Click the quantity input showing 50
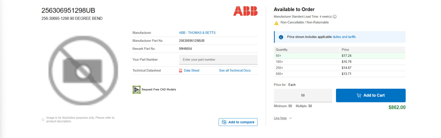Screen dimensions: 441x138 tap(303, 95)
